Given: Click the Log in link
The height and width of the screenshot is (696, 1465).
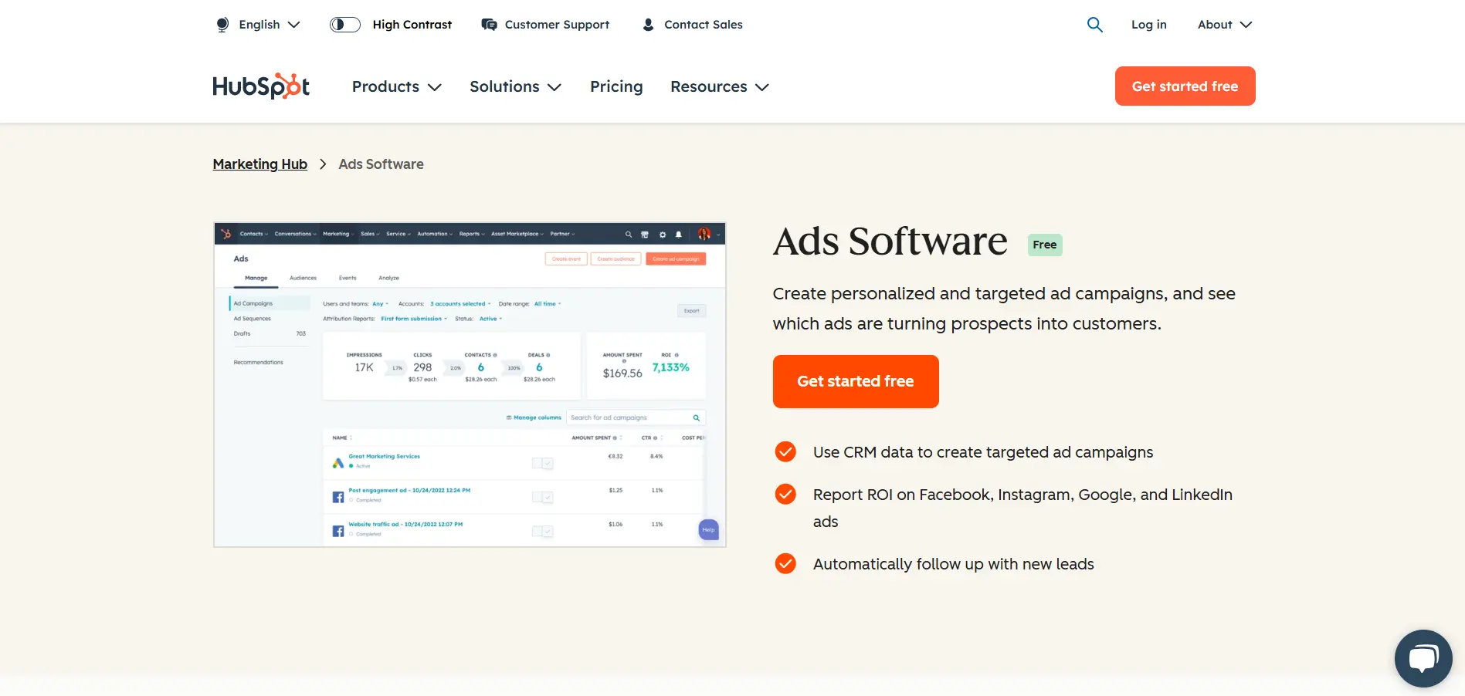Looking at the screenshot, I should [1148, 25].
